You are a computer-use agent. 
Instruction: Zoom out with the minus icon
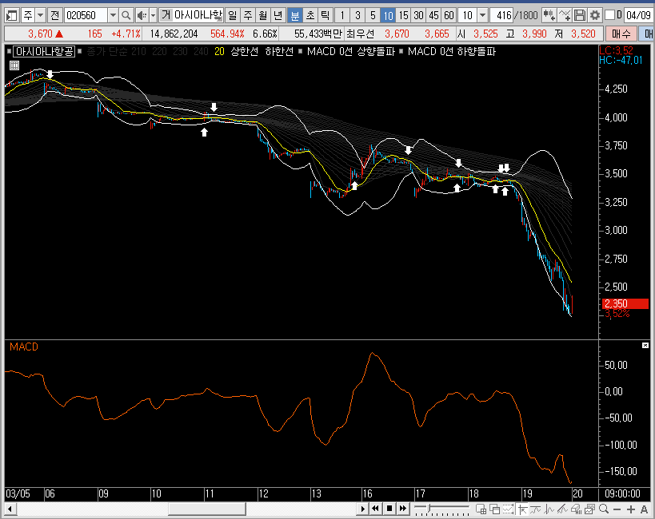point(617,509)
